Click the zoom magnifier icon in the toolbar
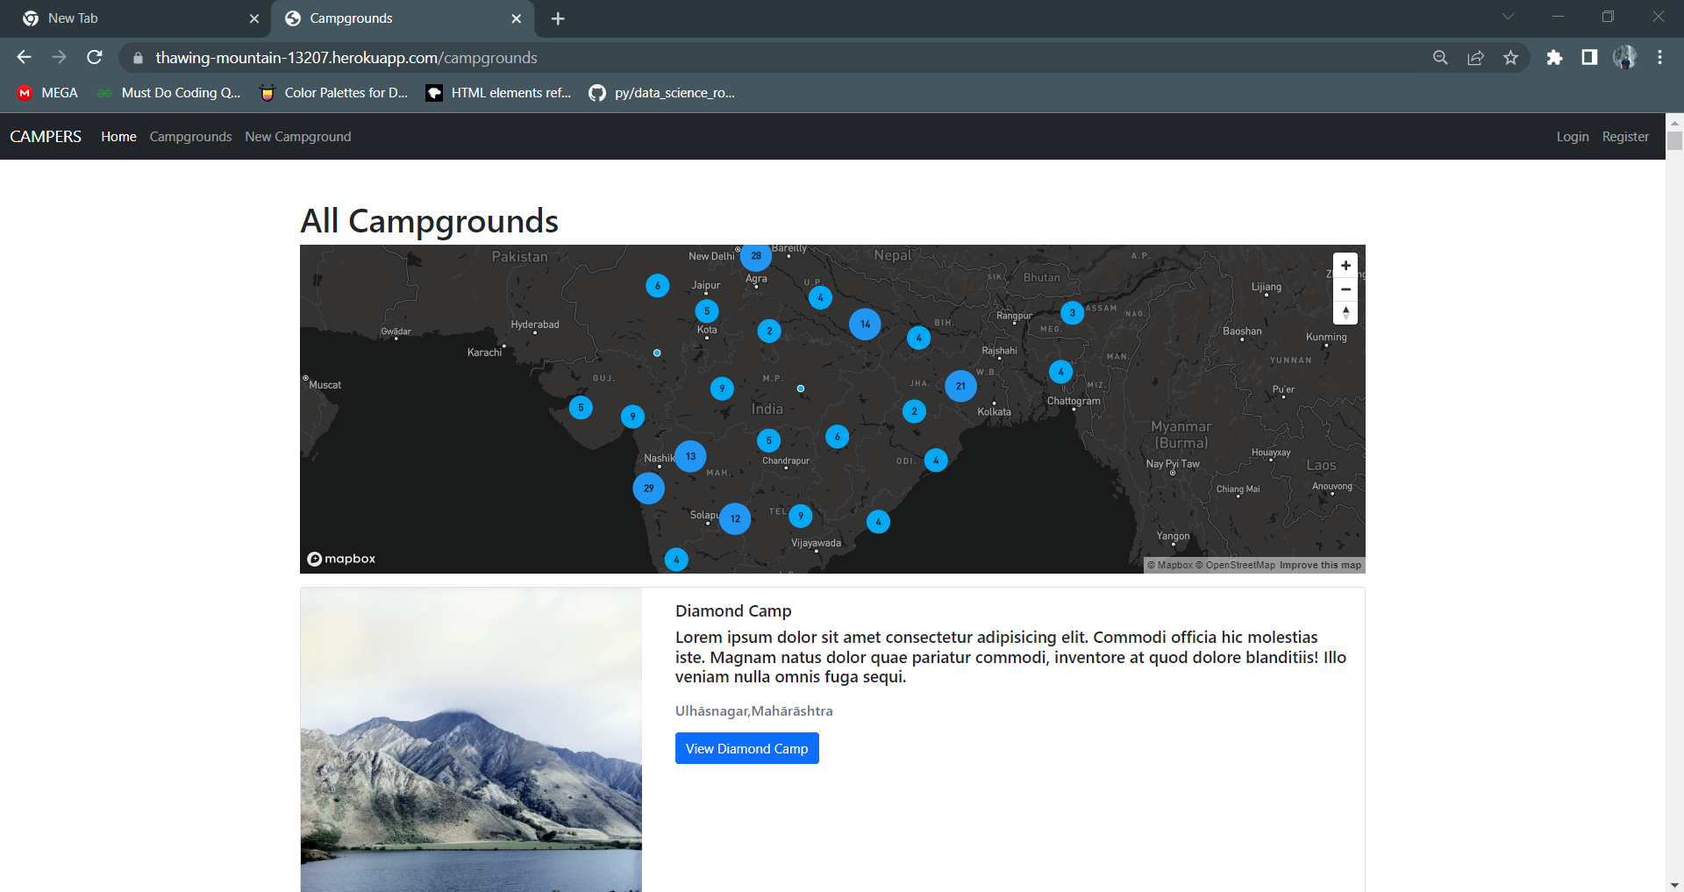The width and height of the screenshot is (1684, 892). [1440, 57]
